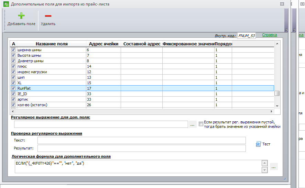Click the green plus Add field icon
Image resolution: width=305 pixels, height=188 pixels.
21,16
